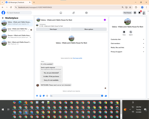Open the Windows Start menu
149x119 pixels.
pos(3,109)
